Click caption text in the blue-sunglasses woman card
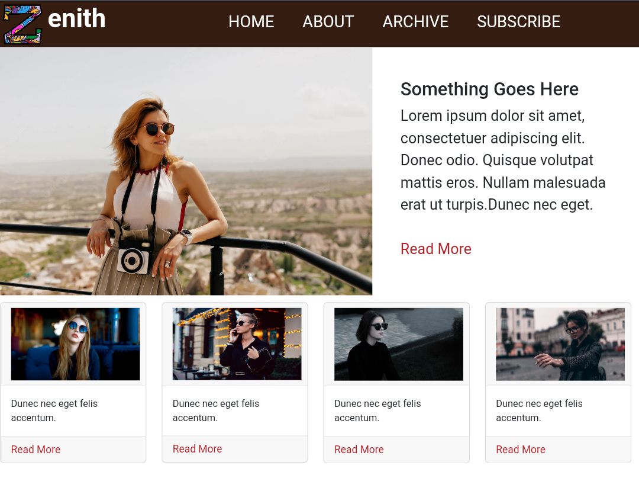 tap(54, 410)
